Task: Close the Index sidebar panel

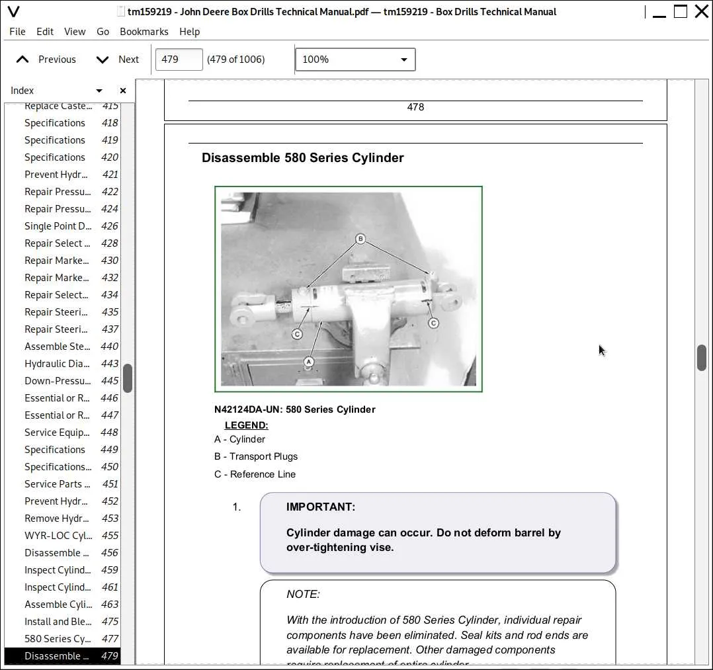Action: 123,91
